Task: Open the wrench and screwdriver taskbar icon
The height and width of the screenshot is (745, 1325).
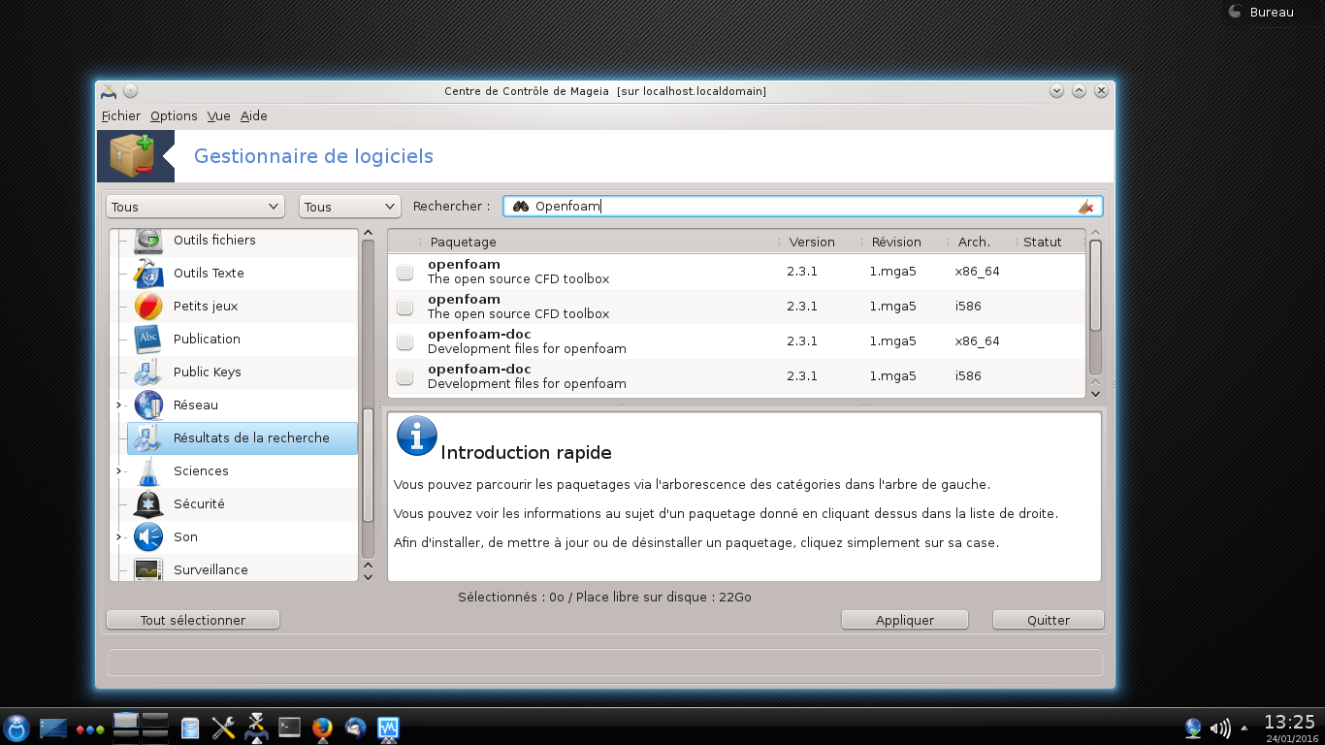Action: tap(223, 728)
